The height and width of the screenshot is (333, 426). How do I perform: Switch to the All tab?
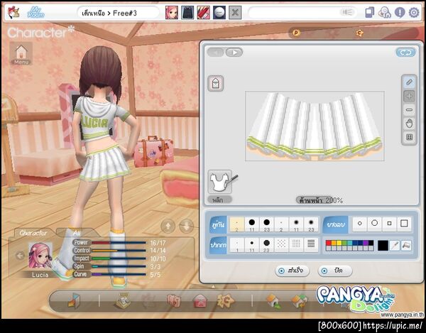(x=77, y=233)
